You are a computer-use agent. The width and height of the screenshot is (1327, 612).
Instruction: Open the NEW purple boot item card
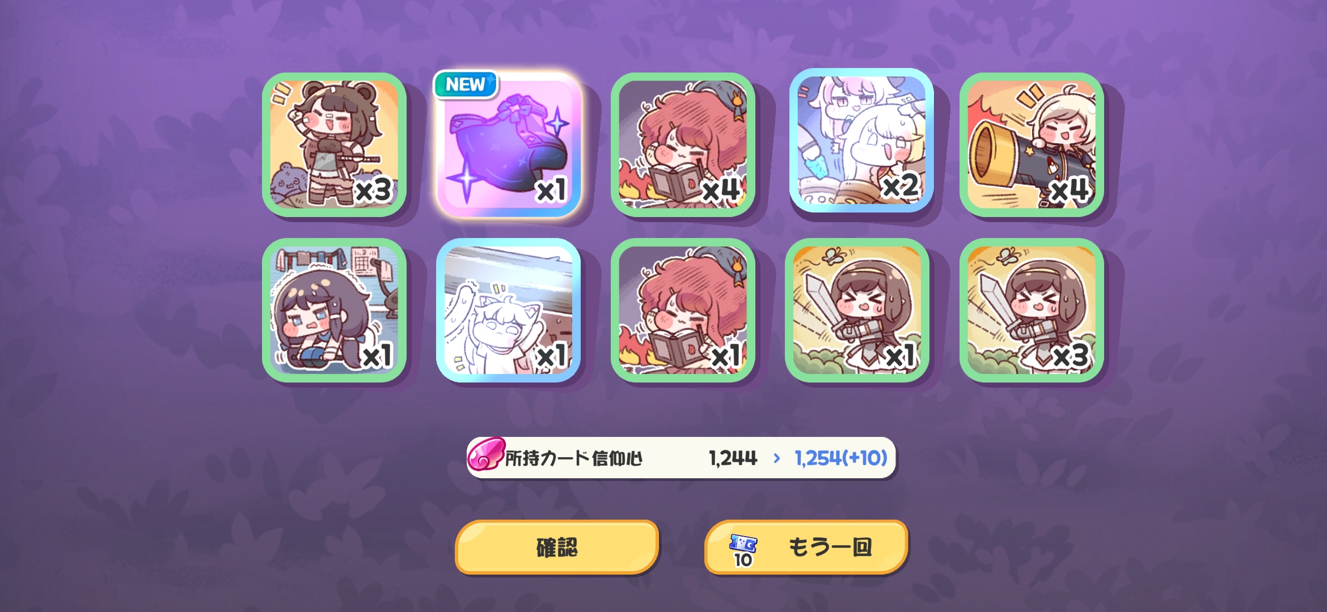tap(509, 144)
